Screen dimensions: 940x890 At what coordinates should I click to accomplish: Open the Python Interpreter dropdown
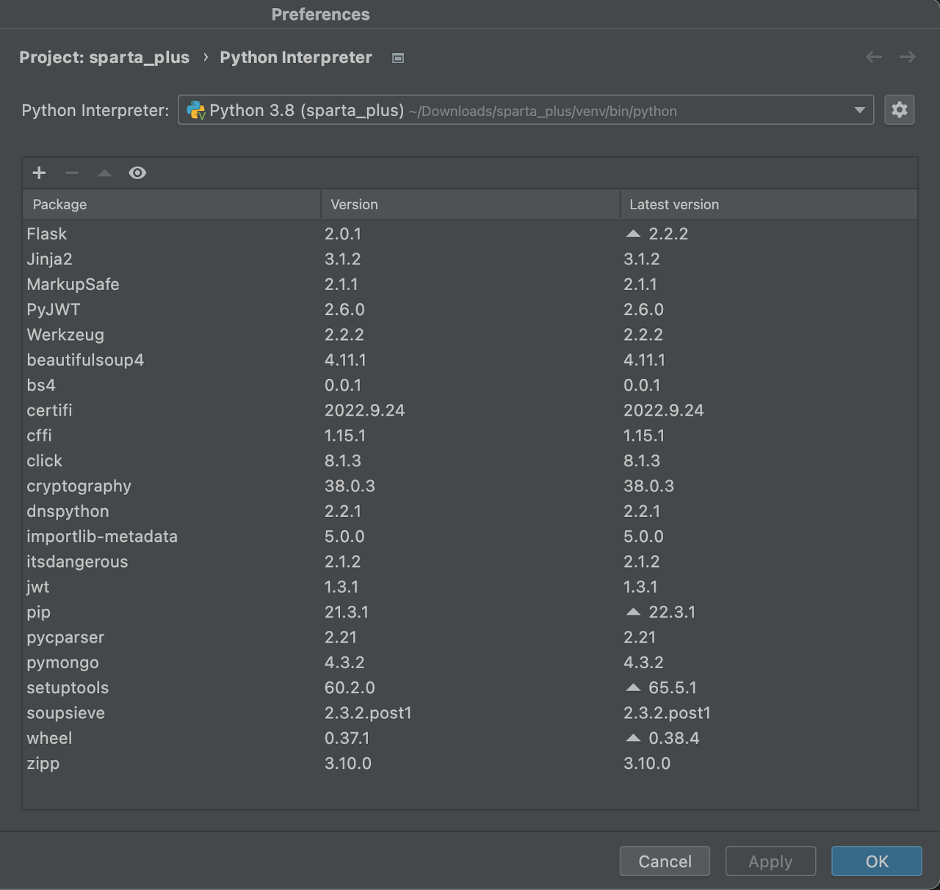tap(526, 110)
